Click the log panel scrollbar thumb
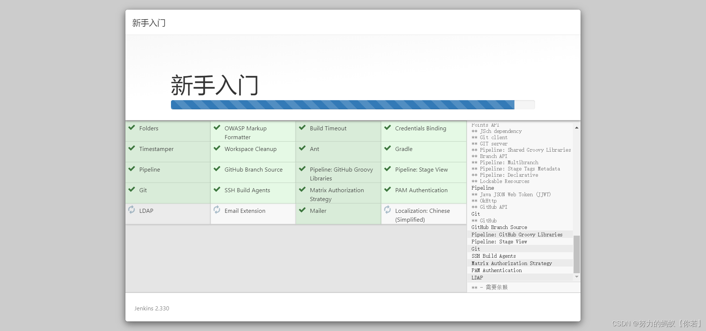Screen dimensions: 706x331 tap(577, 254)
